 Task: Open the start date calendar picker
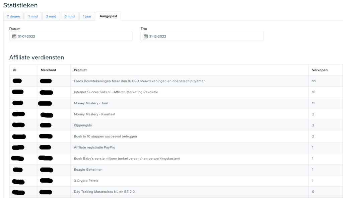tap(13, 36)
